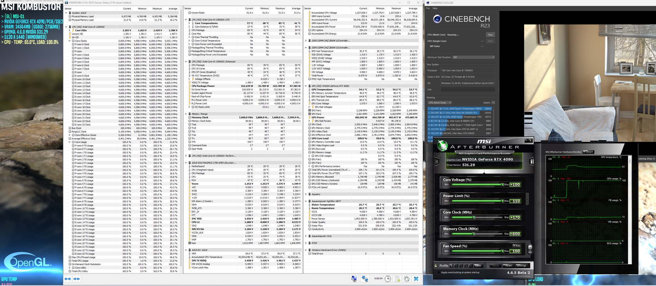The height and width of the screenshot is (286, 656).
Task: Click Afterburner hardware monitor scrollbar
Action: point(630,210)
